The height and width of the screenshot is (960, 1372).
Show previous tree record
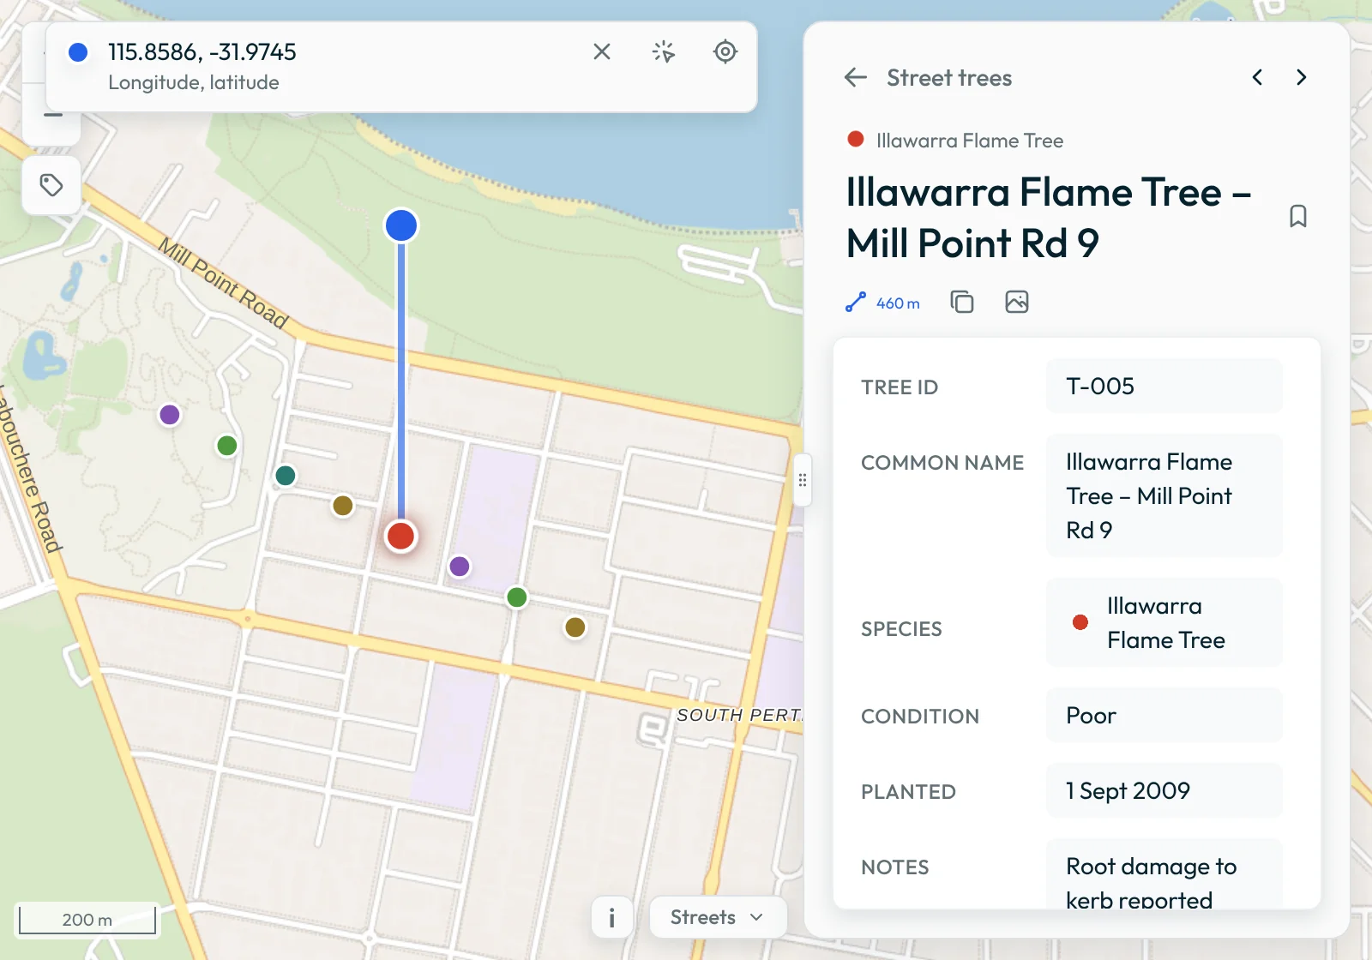[x=1257, y=77]
